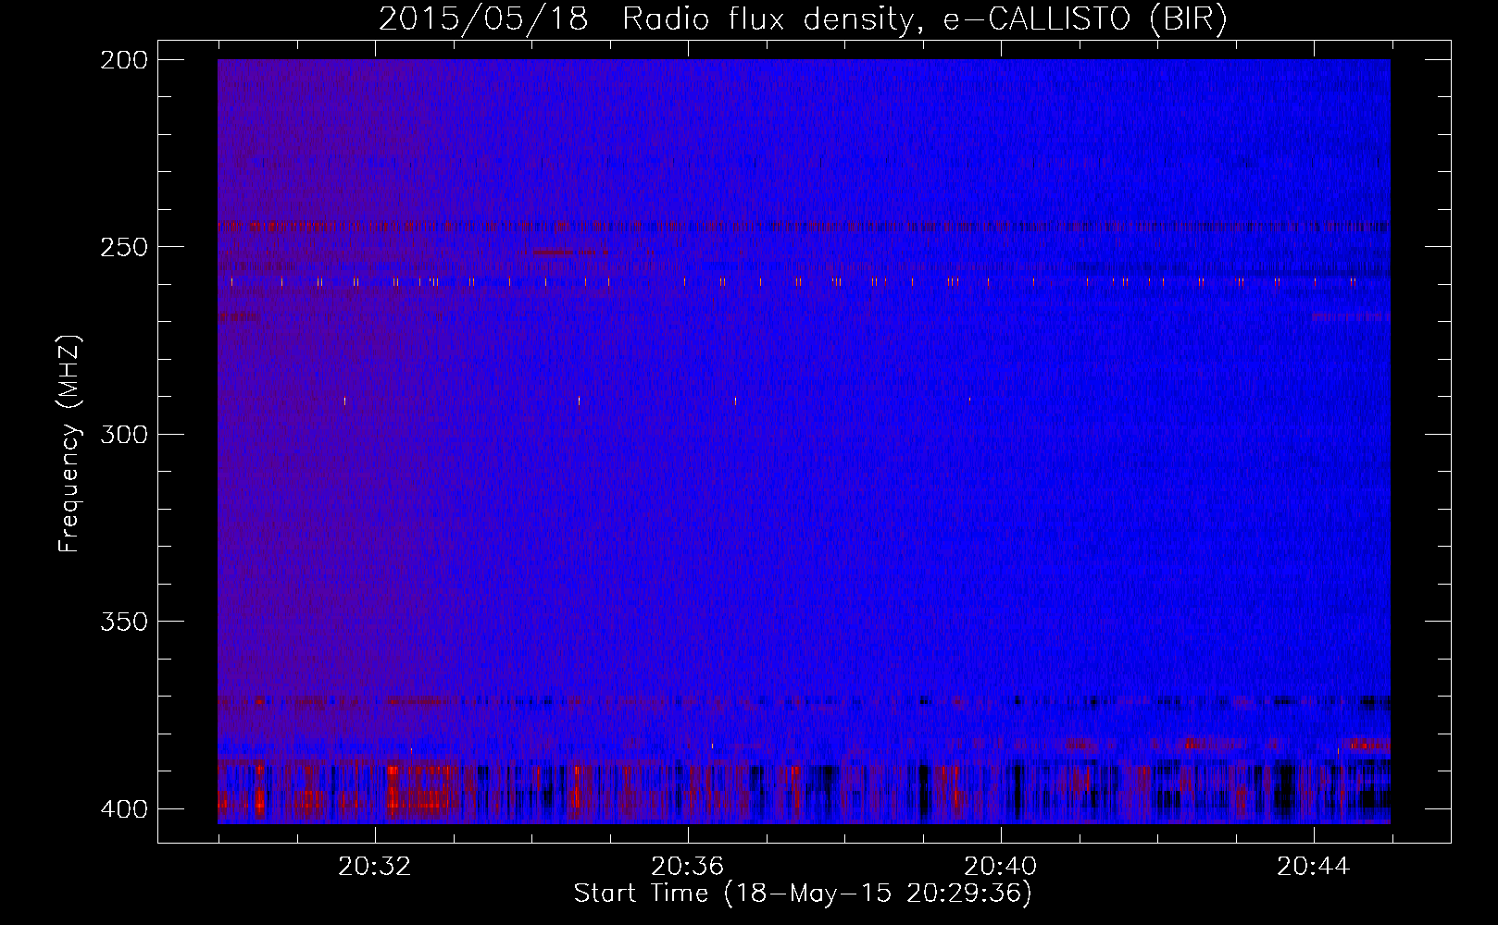Click the 'Start Time (18-May-15 20:29:36)' label

tap(803, 894)
